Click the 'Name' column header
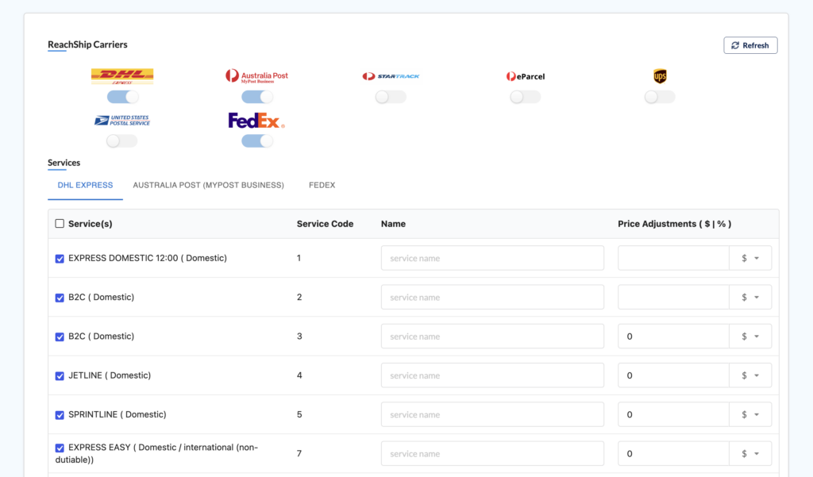 pyautogui.click(x=394, y=224)
